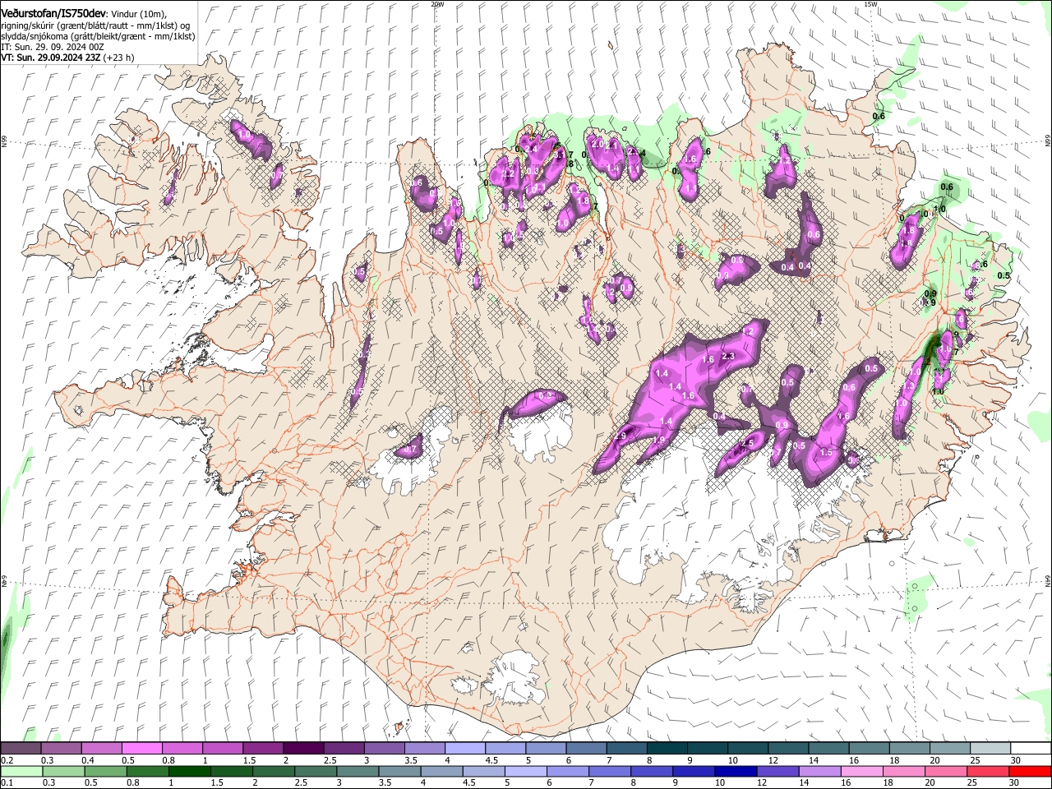Viewport: 1052px width, 789px height.
Task: Click the bright pink 0.5 swatch, upper legend row
Action: 141,749
